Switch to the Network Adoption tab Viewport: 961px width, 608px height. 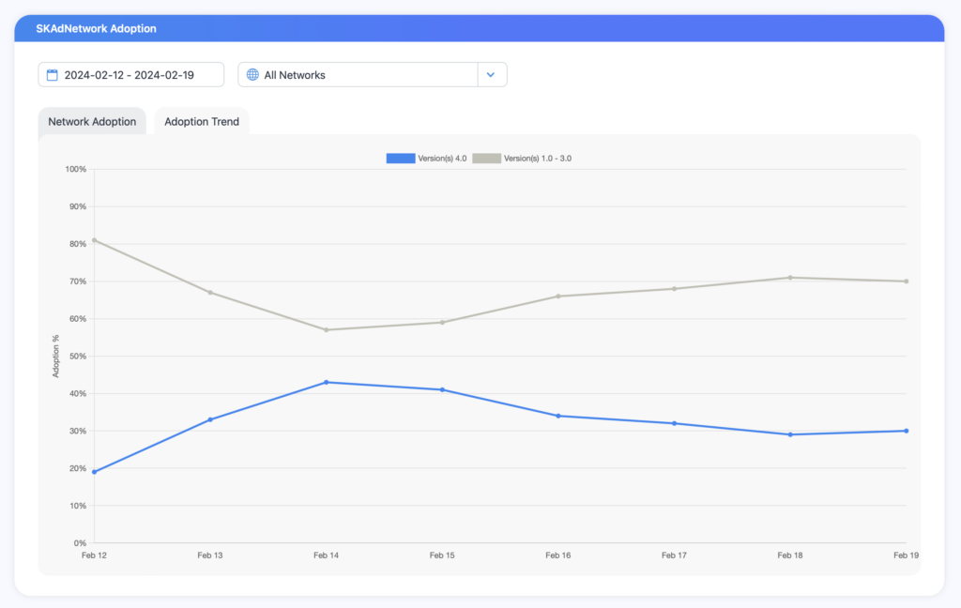click(92, 121)
